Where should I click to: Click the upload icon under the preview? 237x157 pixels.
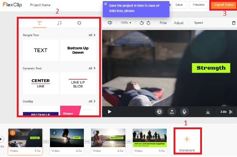172,112
